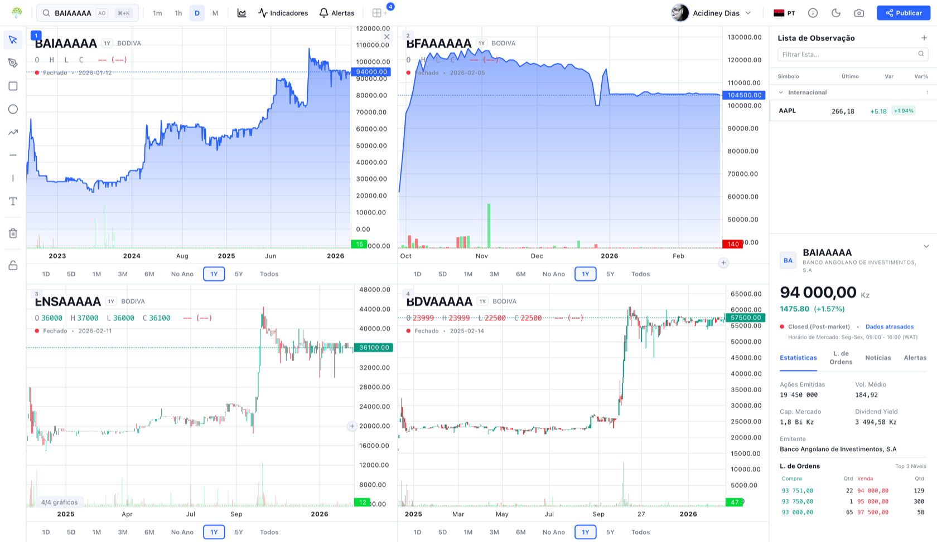Collapse the BAIAAAAA details panel chevron

tap(926, 246)
